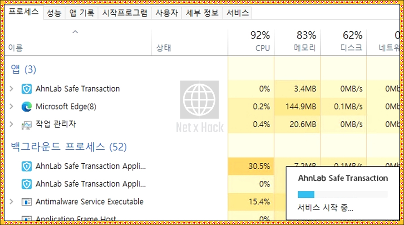The width and height of the screenshot is (404, 225).
Task: Click the AhnLab Safe Transaction startup progress bar
Action: 343,195
